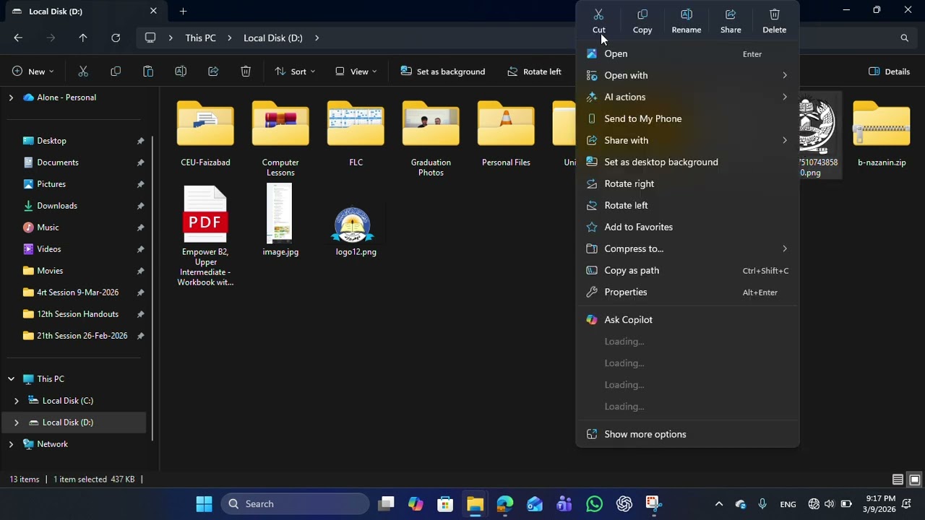Show hidden tray icons chevron

click(x=718, y=504)
